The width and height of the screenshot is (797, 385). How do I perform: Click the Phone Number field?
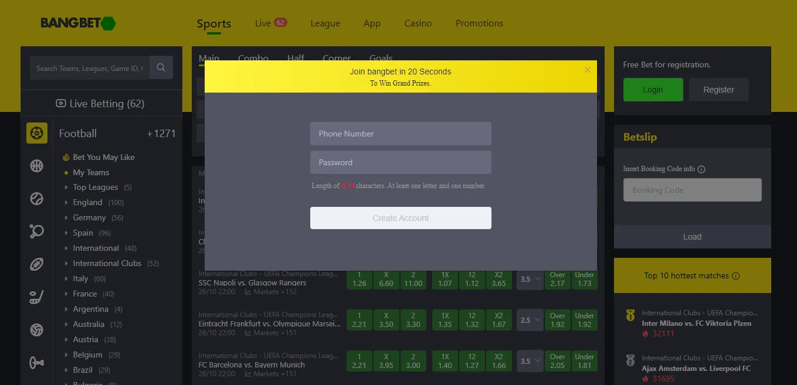[401, 134]
